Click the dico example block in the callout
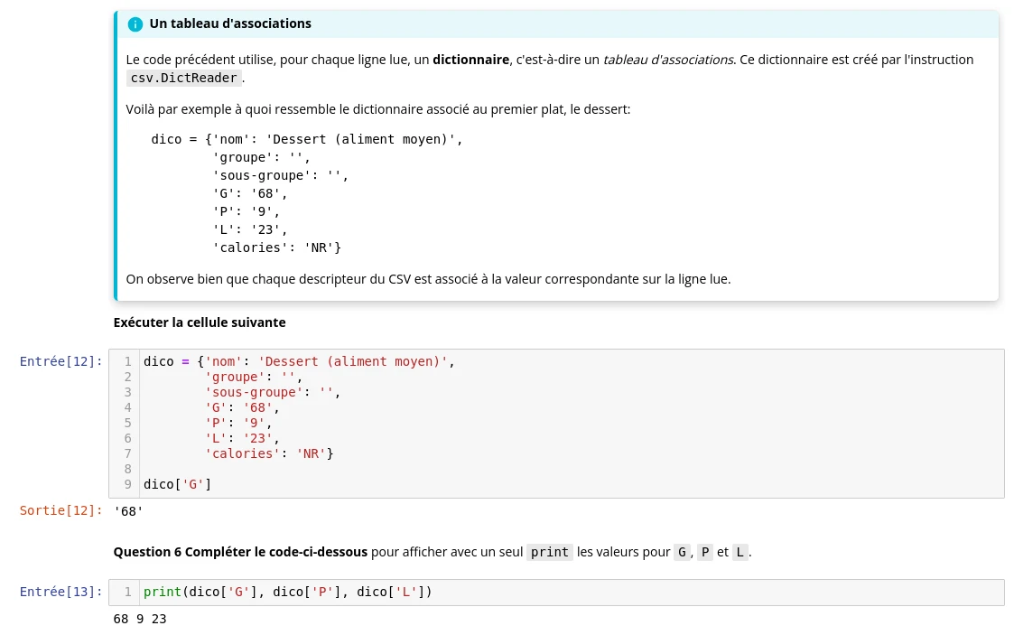 [x=307, y=193]
